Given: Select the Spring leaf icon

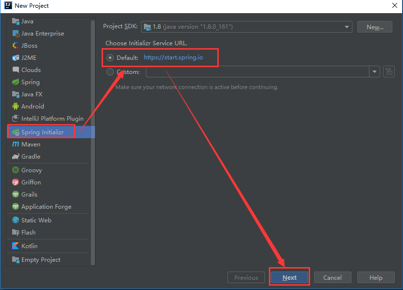Looking at the screenshot, I should point(16,82).
